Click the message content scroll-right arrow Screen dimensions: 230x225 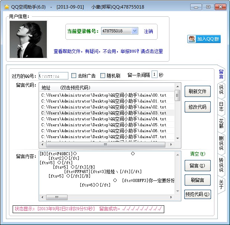[x=171, y=197]
